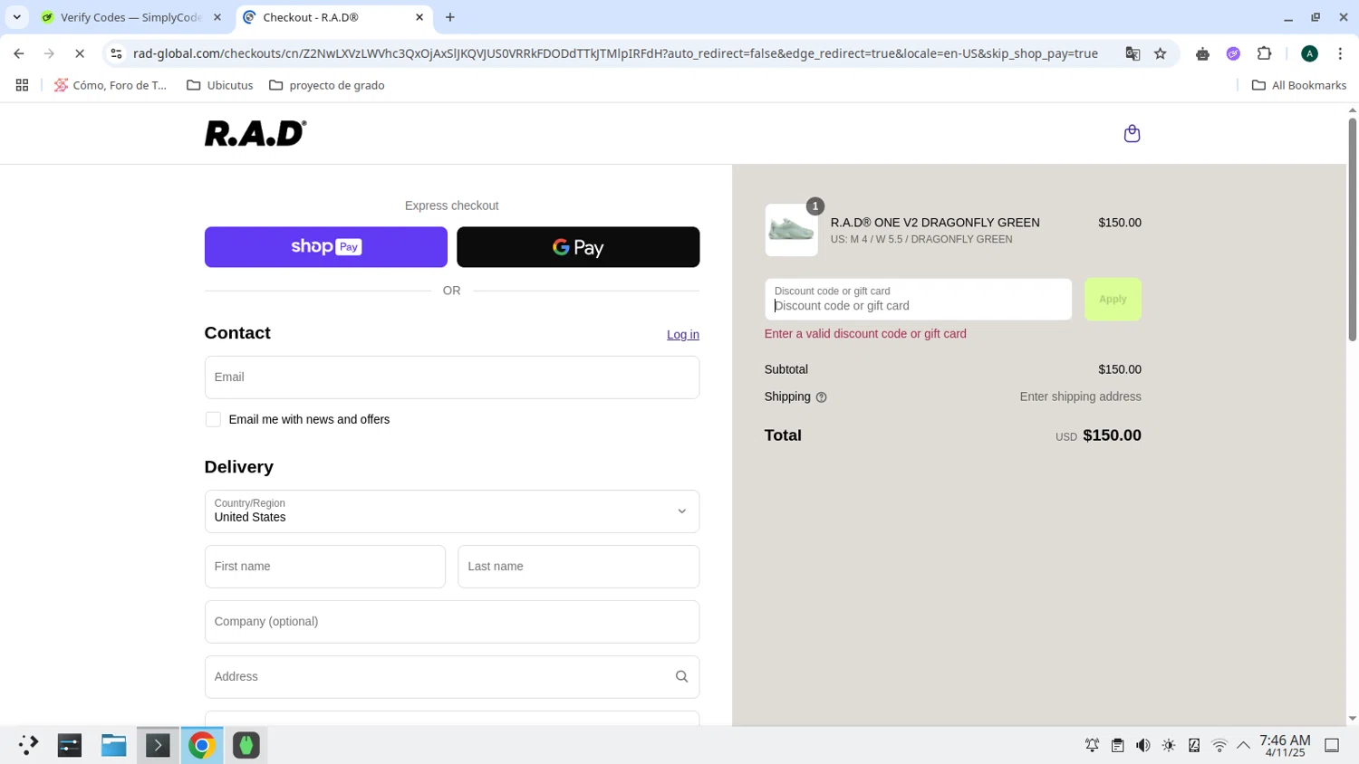Viewport: 1359px width, 764px height.
Task: Open system settings icon in taskbar
Action: click(70, 745)
